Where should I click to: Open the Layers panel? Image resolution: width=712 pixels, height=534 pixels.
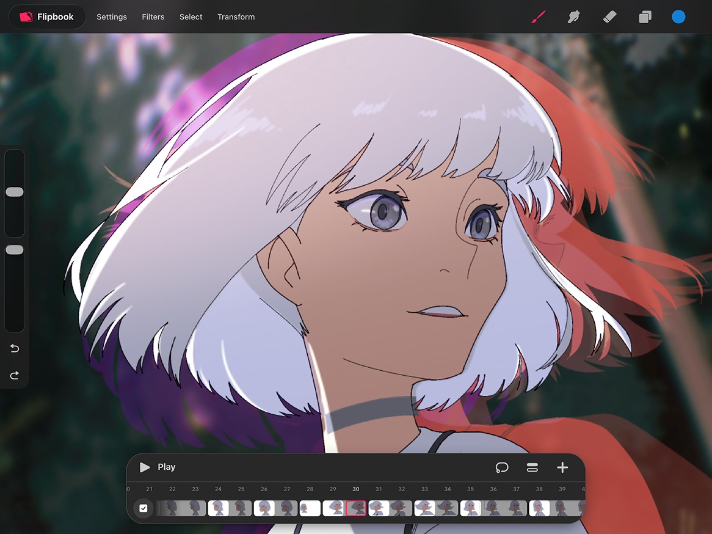[x=645, y=17]
